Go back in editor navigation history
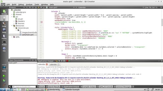The width and height of the screenshot is (163, 91). [38, 7]
